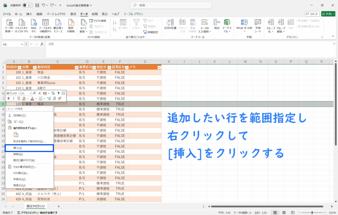
Task: Expand the 税区分 column filter dropdown
Action: click(109, 67)
